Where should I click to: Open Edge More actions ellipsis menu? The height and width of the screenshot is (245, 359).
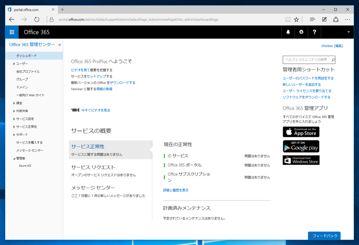(347, 19)
